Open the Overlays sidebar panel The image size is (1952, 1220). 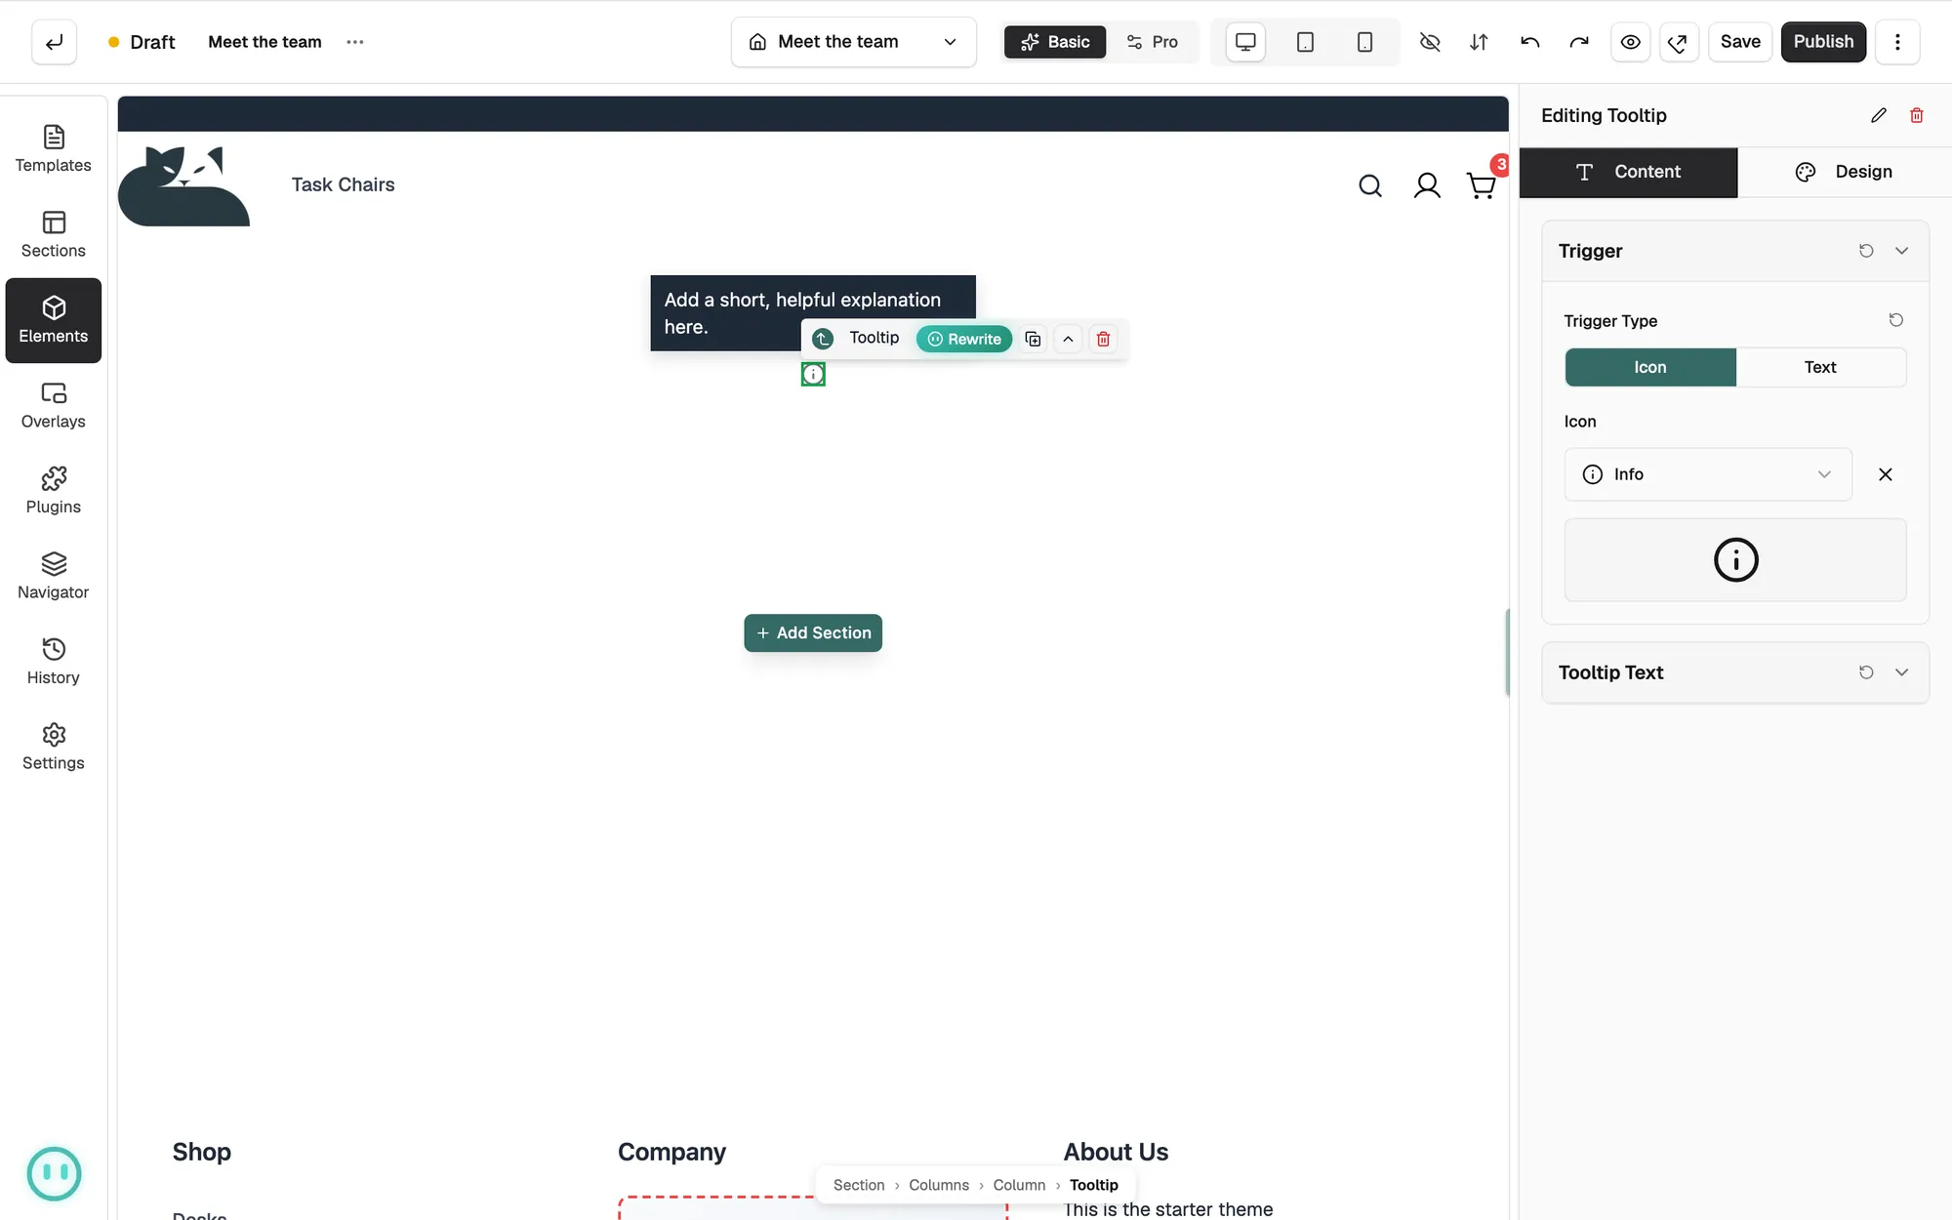click(x=54, y=406)
